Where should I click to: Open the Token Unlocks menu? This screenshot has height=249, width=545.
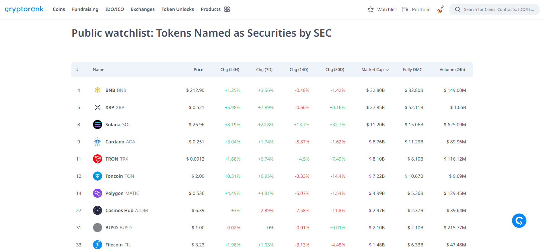point(178,9)
